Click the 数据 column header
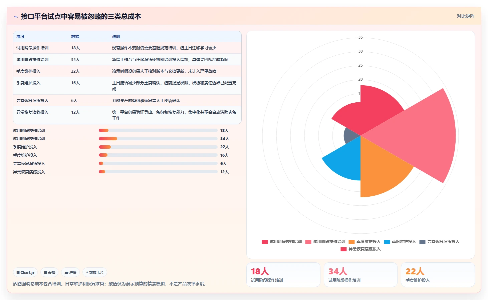This screenshot has height=300, width=488. [75, 37]
